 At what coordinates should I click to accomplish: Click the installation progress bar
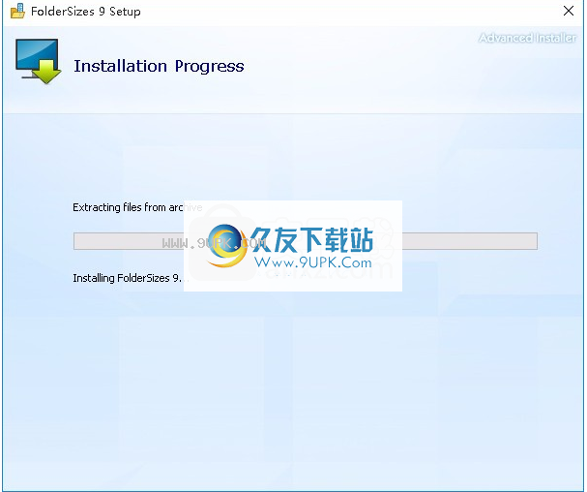coord(306,241)
